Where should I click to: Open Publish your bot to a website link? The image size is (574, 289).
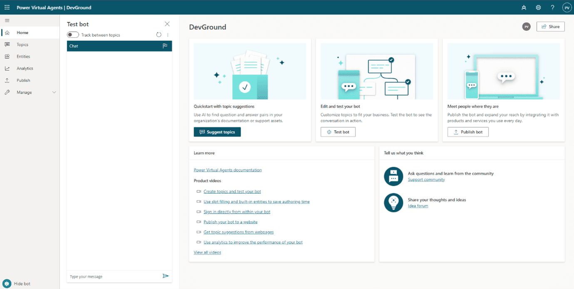(x=231, y=222)
